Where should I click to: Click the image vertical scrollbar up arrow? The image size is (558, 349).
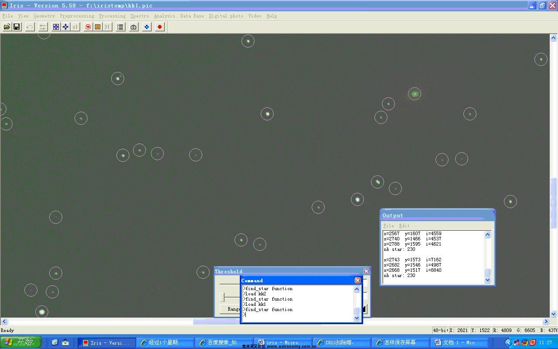554,38
